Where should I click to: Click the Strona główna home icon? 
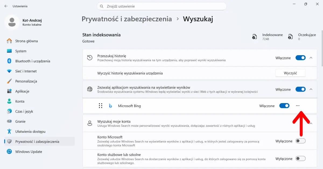(x=9, y=41)
